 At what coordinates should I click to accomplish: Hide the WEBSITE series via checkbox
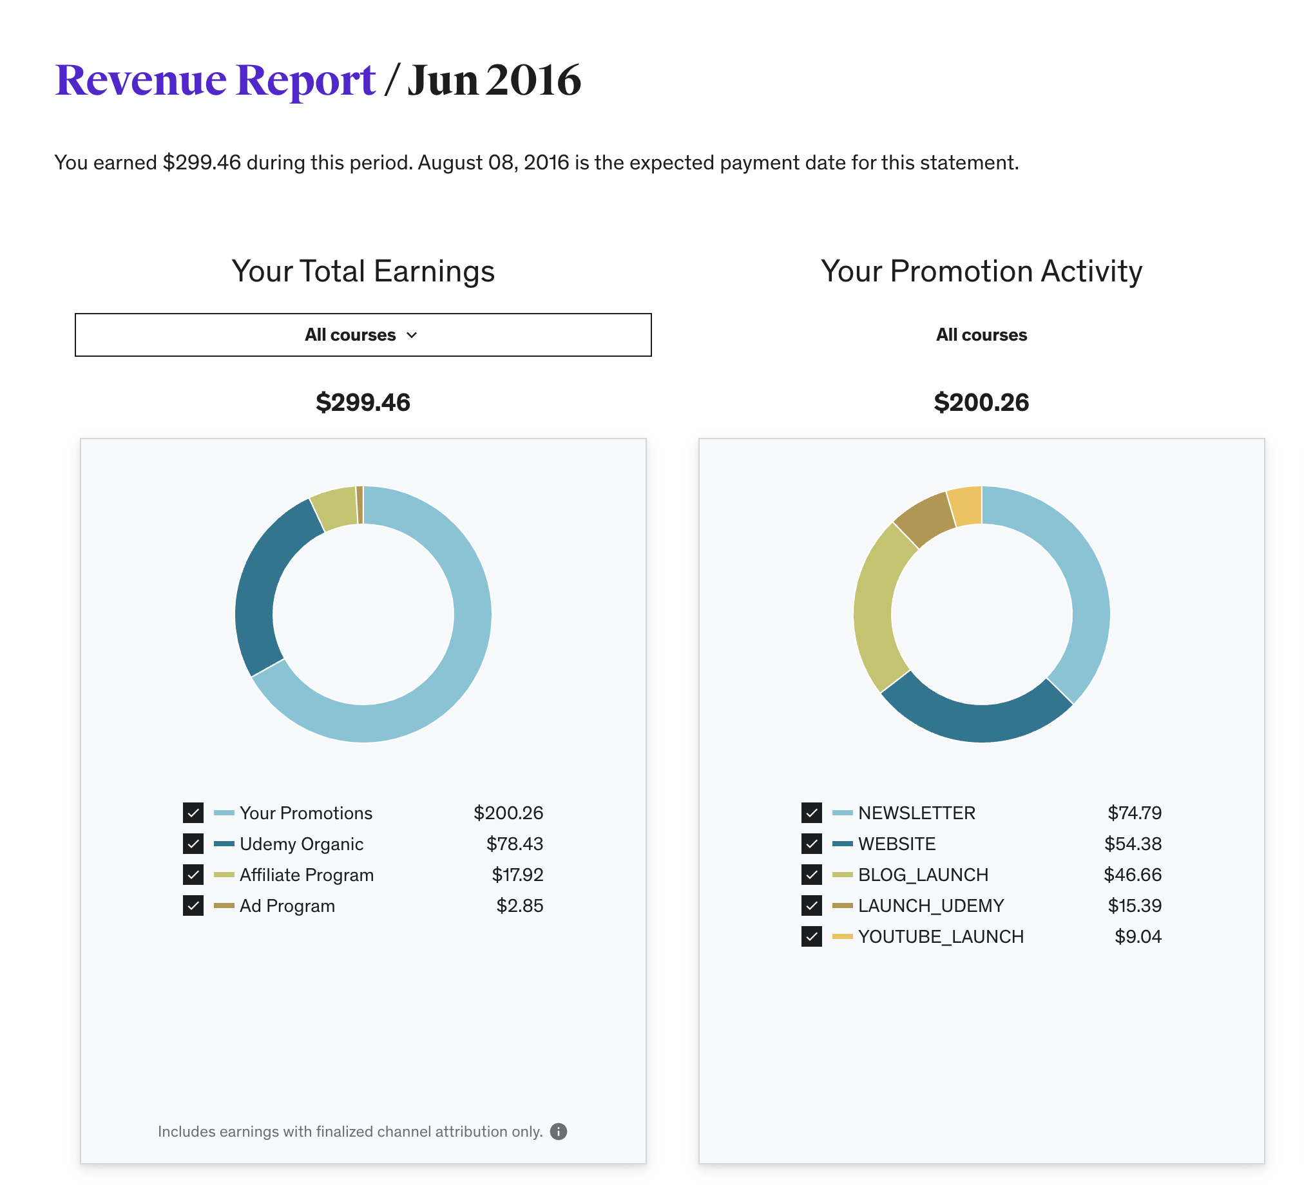(811, 844)
